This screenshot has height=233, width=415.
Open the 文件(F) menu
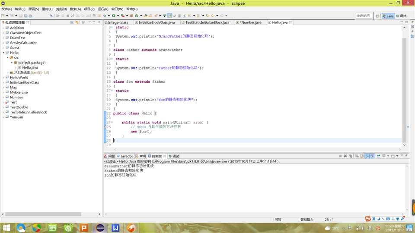pyautogui.click(x=6, y=9)
